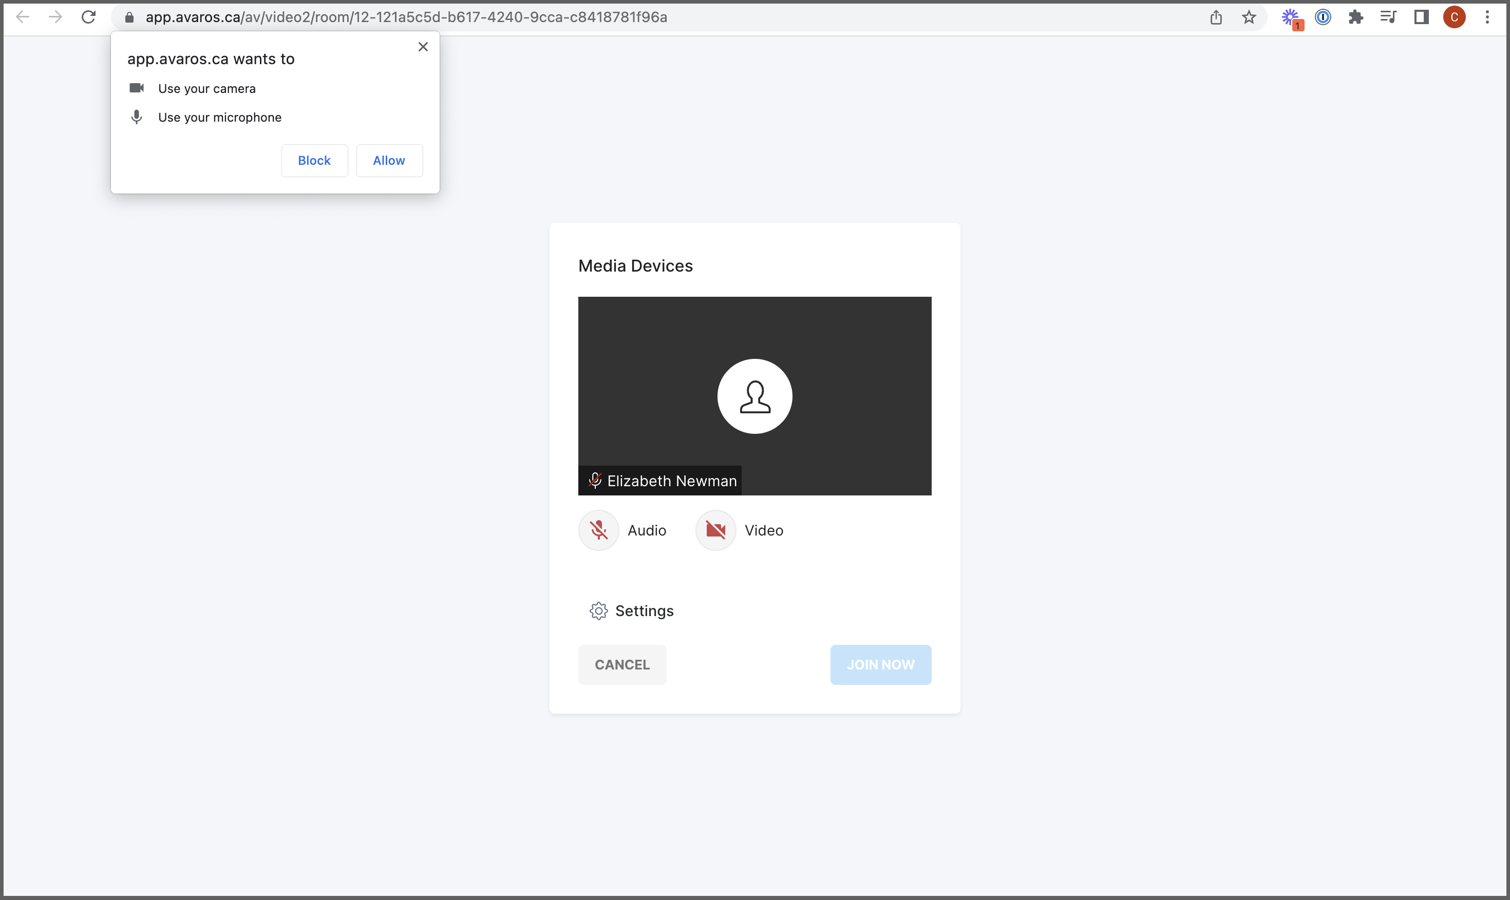The image size is (1510, 900).
Task: Block the permission request
Action: [x=314, y=160]
